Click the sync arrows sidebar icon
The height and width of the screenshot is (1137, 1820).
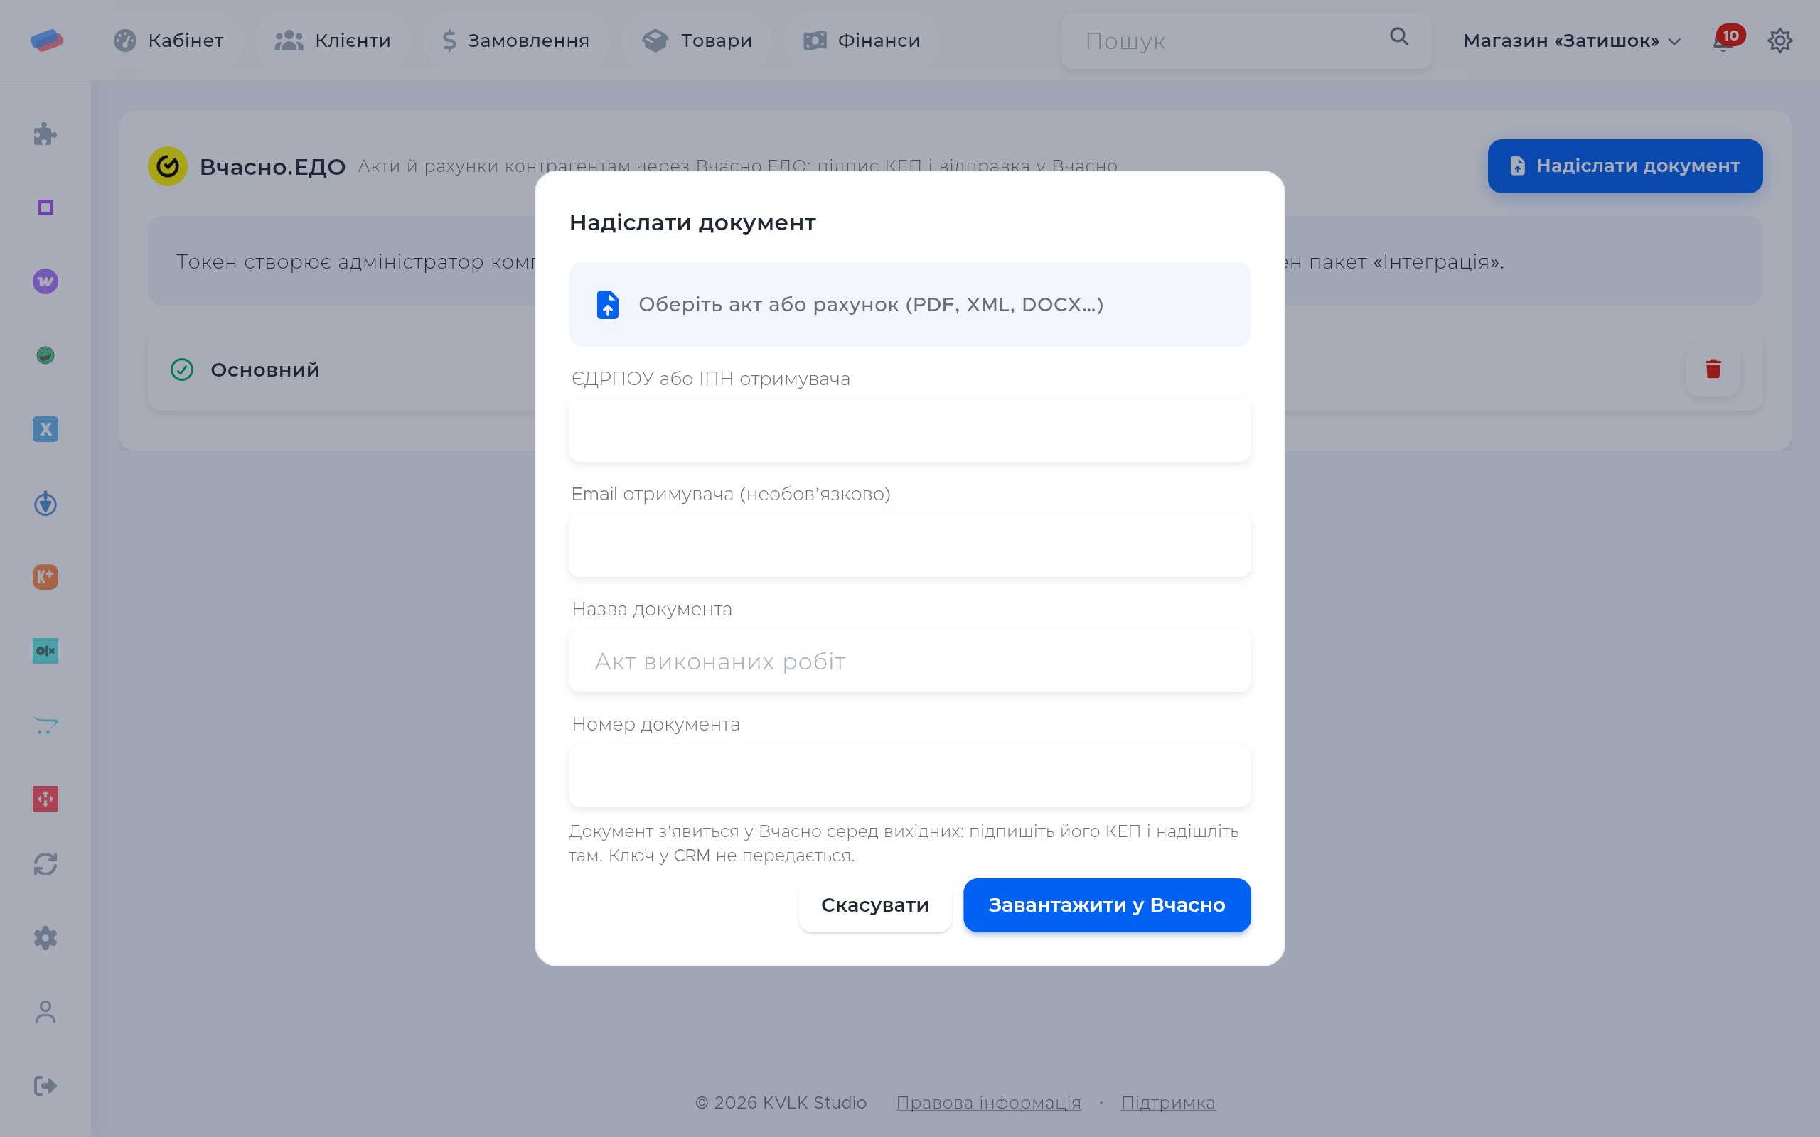coord(45,864)
